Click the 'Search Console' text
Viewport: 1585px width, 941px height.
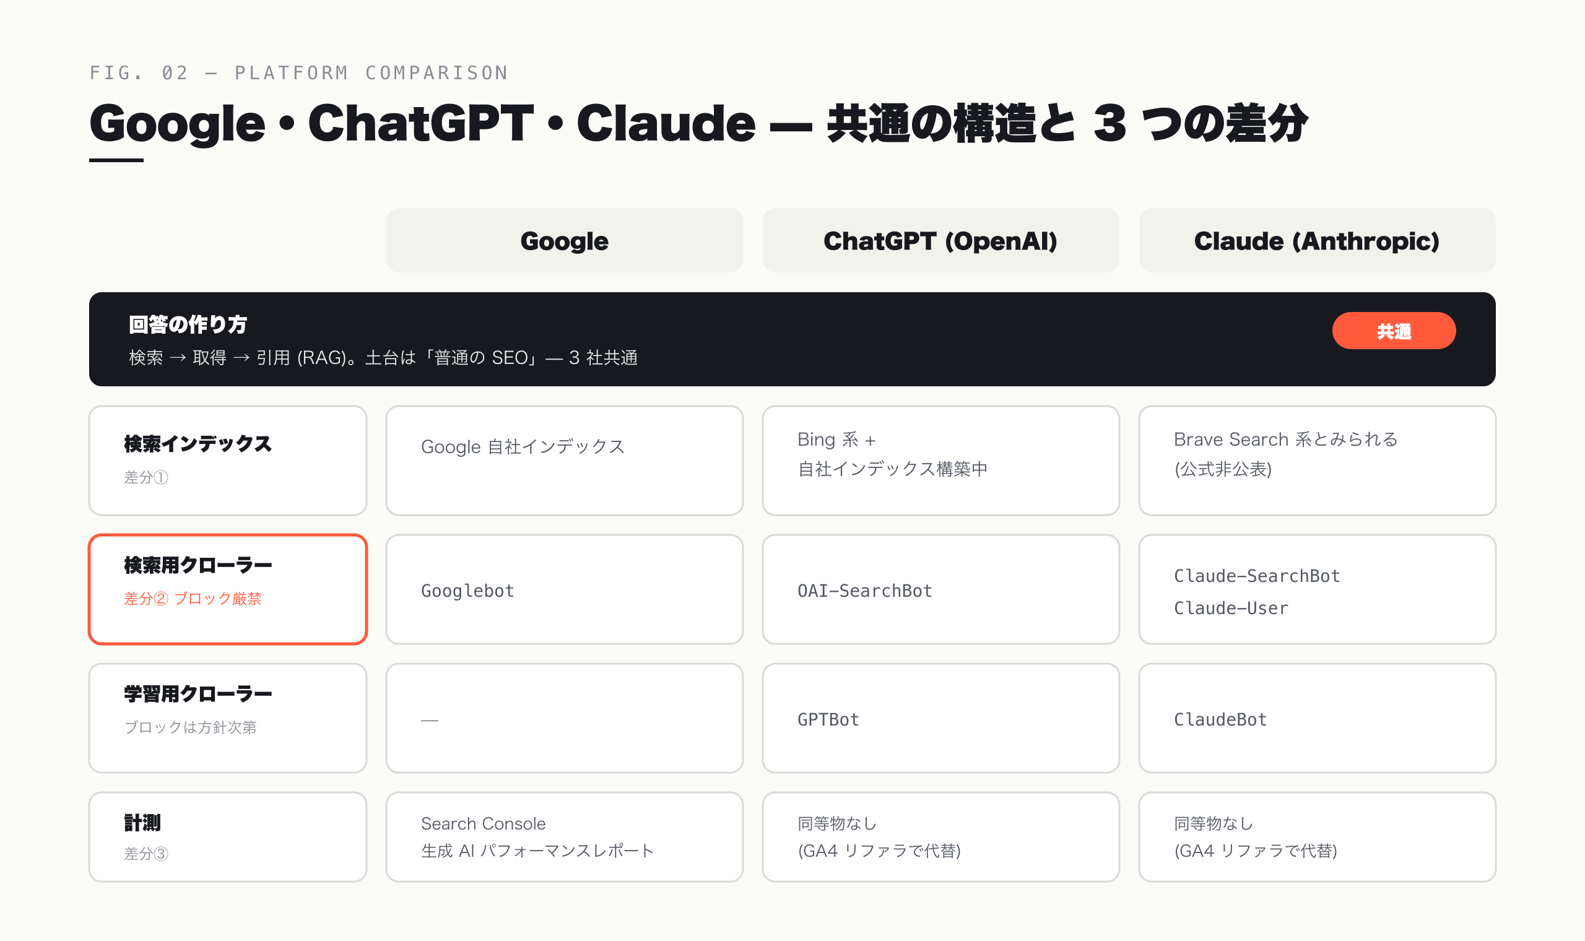click(x=483, y=824)
